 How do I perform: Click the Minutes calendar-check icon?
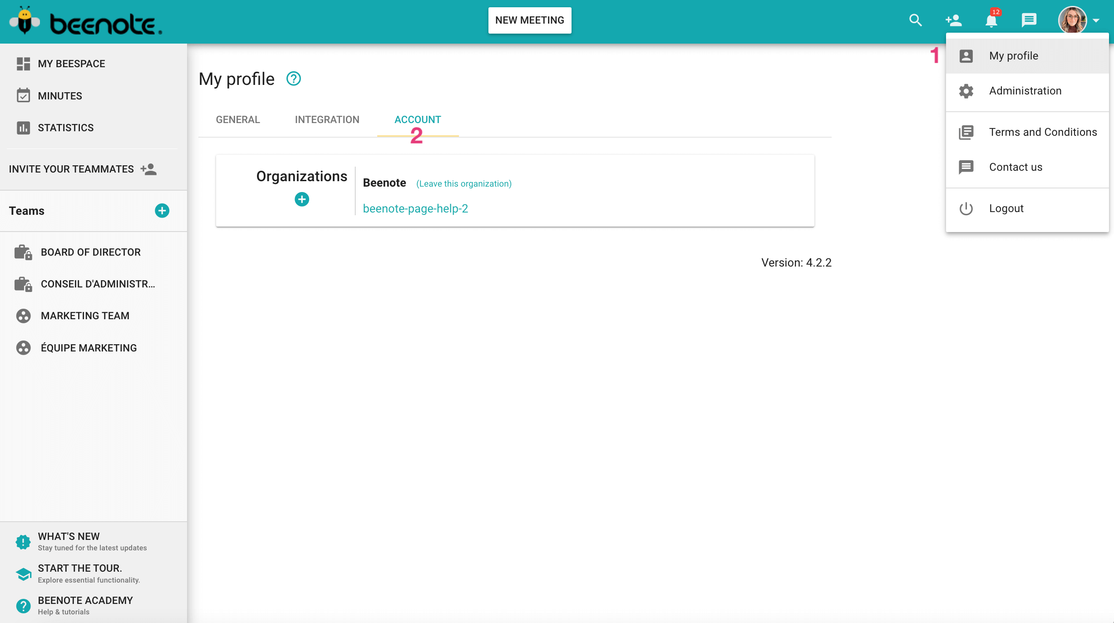[23, 96]
